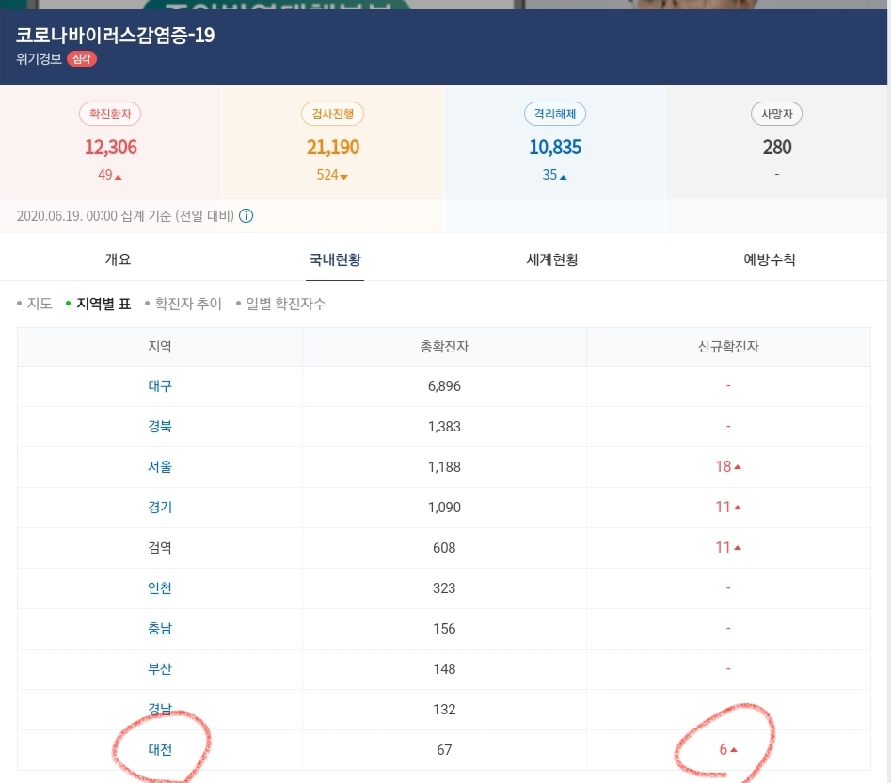Select the 확진자 추이 option
The height and width of the screenshot is (783, 891).
click(188, 304)
